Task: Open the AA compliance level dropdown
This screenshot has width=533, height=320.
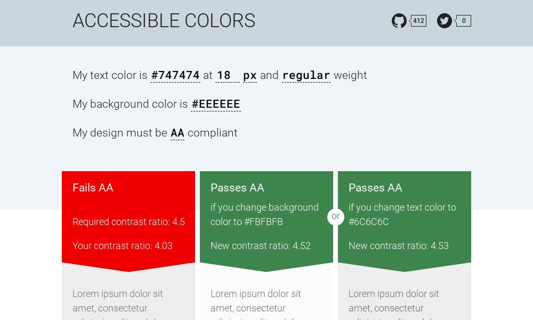Action: (x=177, y=133)
